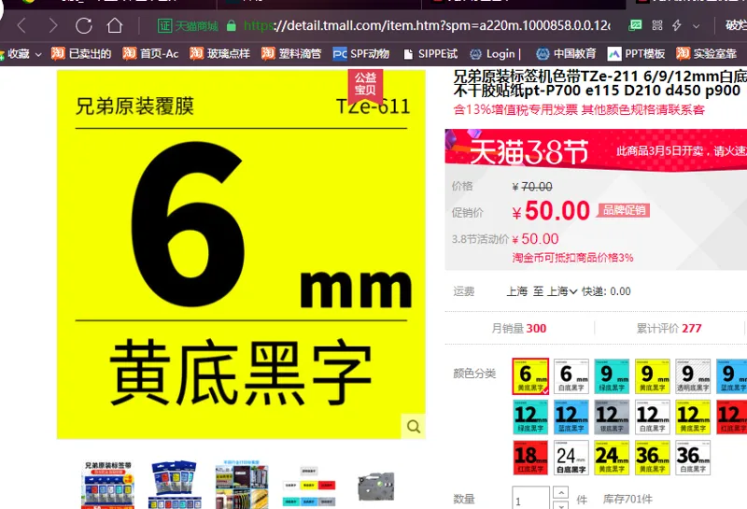This screenshot has height=509, width=747.
Task: Click the main 6mm yellow product image
Action: pos(241,254)
